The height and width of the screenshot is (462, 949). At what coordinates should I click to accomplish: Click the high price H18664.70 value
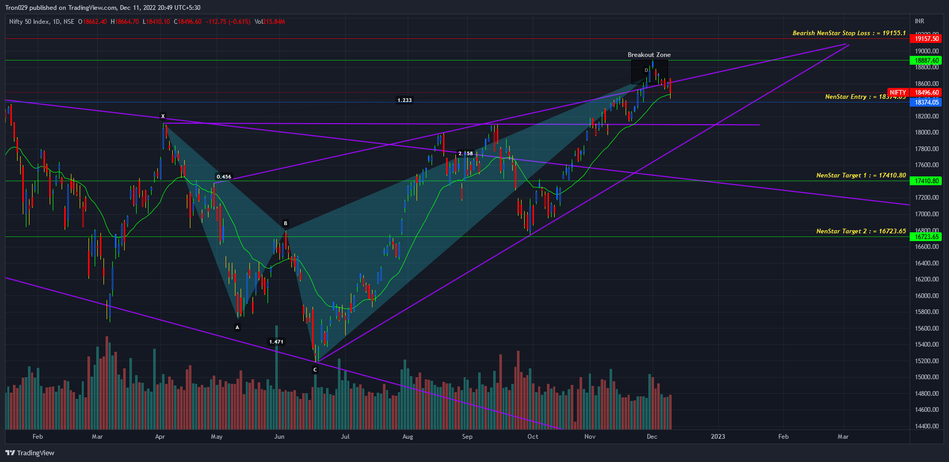click(x=125, y=22)
